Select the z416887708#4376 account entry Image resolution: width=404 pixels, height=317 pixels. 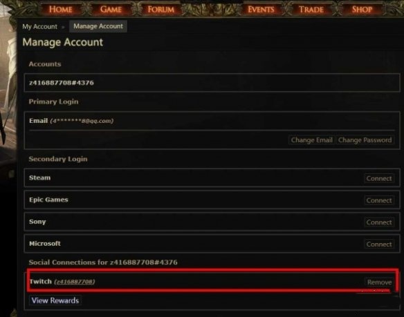[x=212, y=83]
